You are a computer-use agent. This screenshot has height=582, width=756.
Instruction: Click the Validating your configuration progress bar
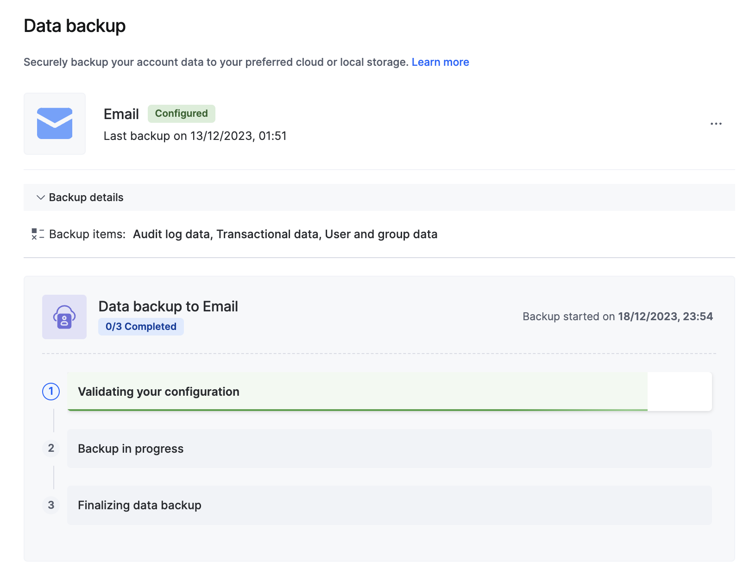390,392
